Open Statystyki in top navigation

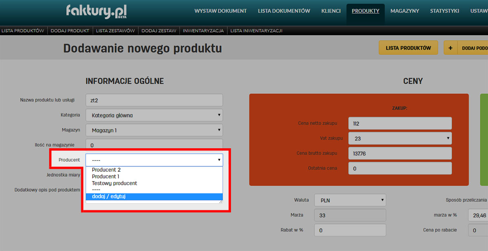coord(444,11)
